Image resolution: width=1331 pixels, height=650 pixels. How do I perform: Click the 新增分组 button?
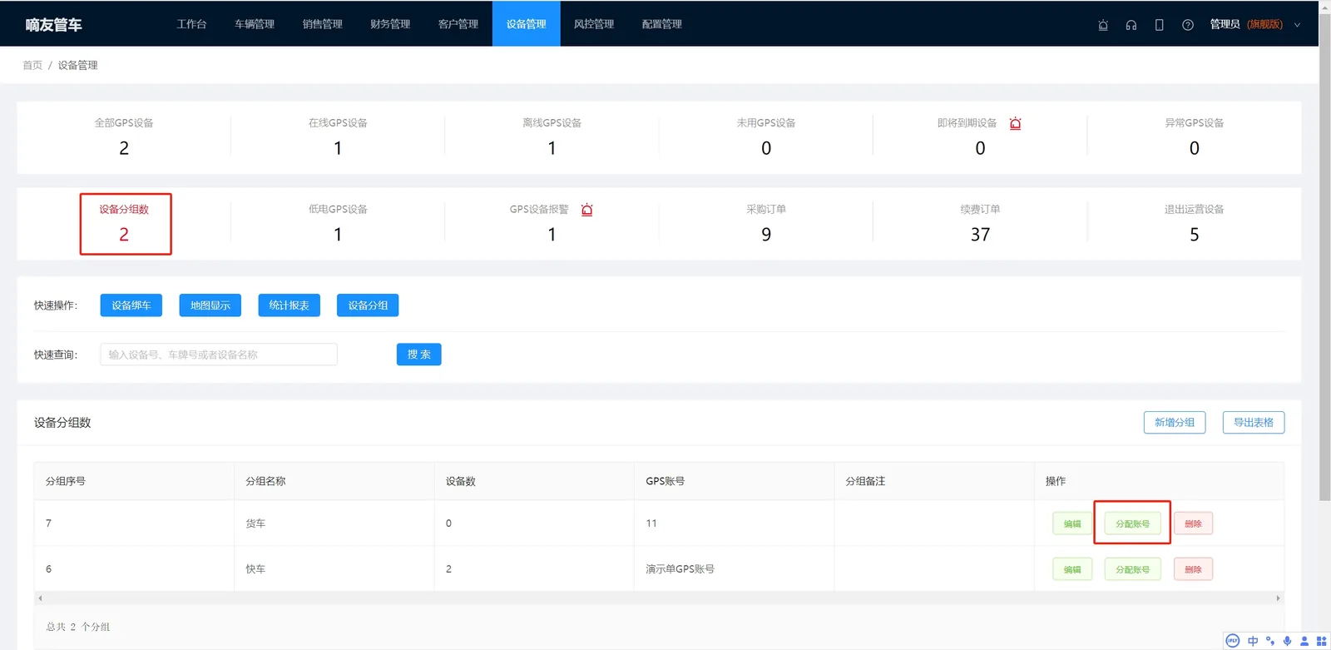pos(1175,423)
